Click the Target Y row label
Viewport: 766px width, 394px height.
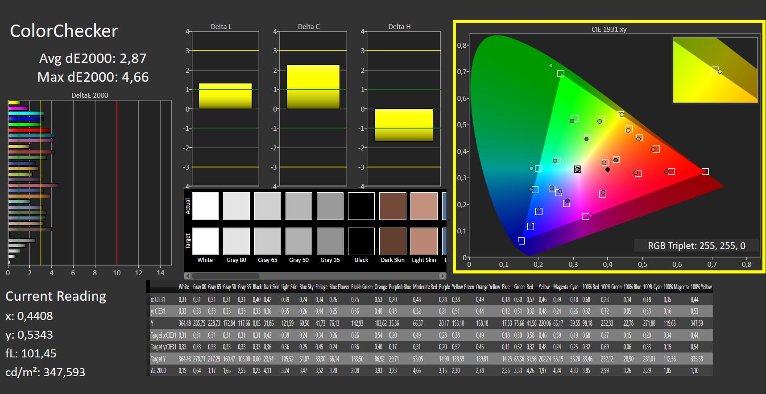pos(158,359)
